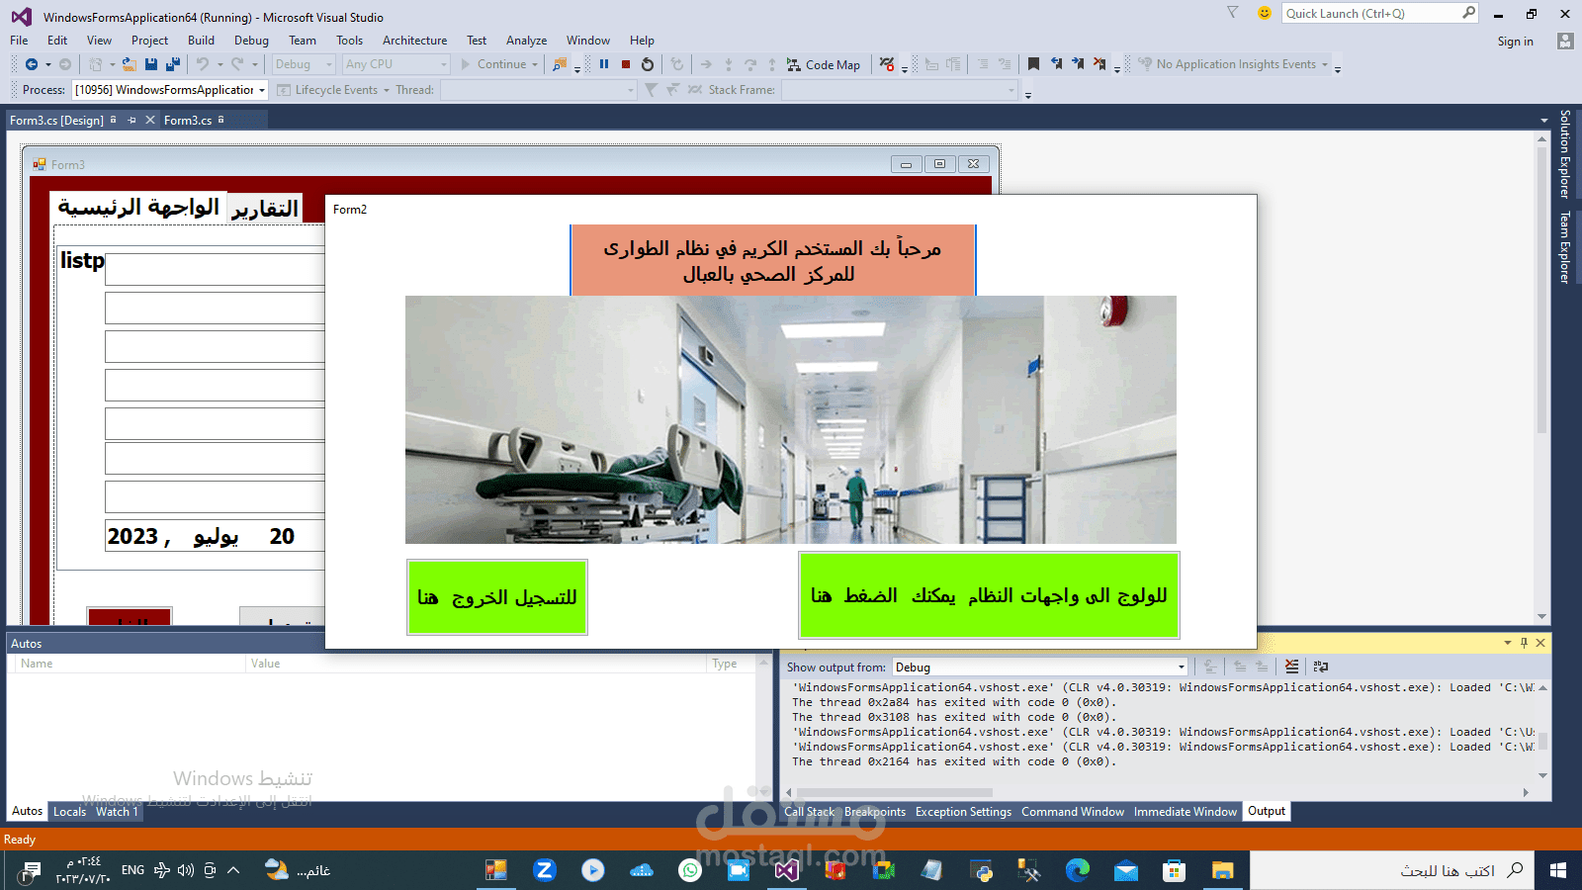This screenshot has width=1582, height=890.
Task: Click the notifications filter flag icon
Action: (1233, 13)
